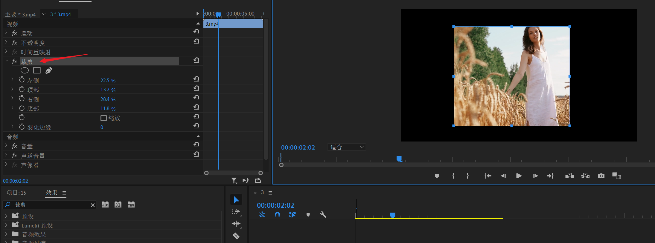Switch to the 效果 panel tab
This screenshot has height=243, width=655.
pyautogui.click(x=51, y=193)
